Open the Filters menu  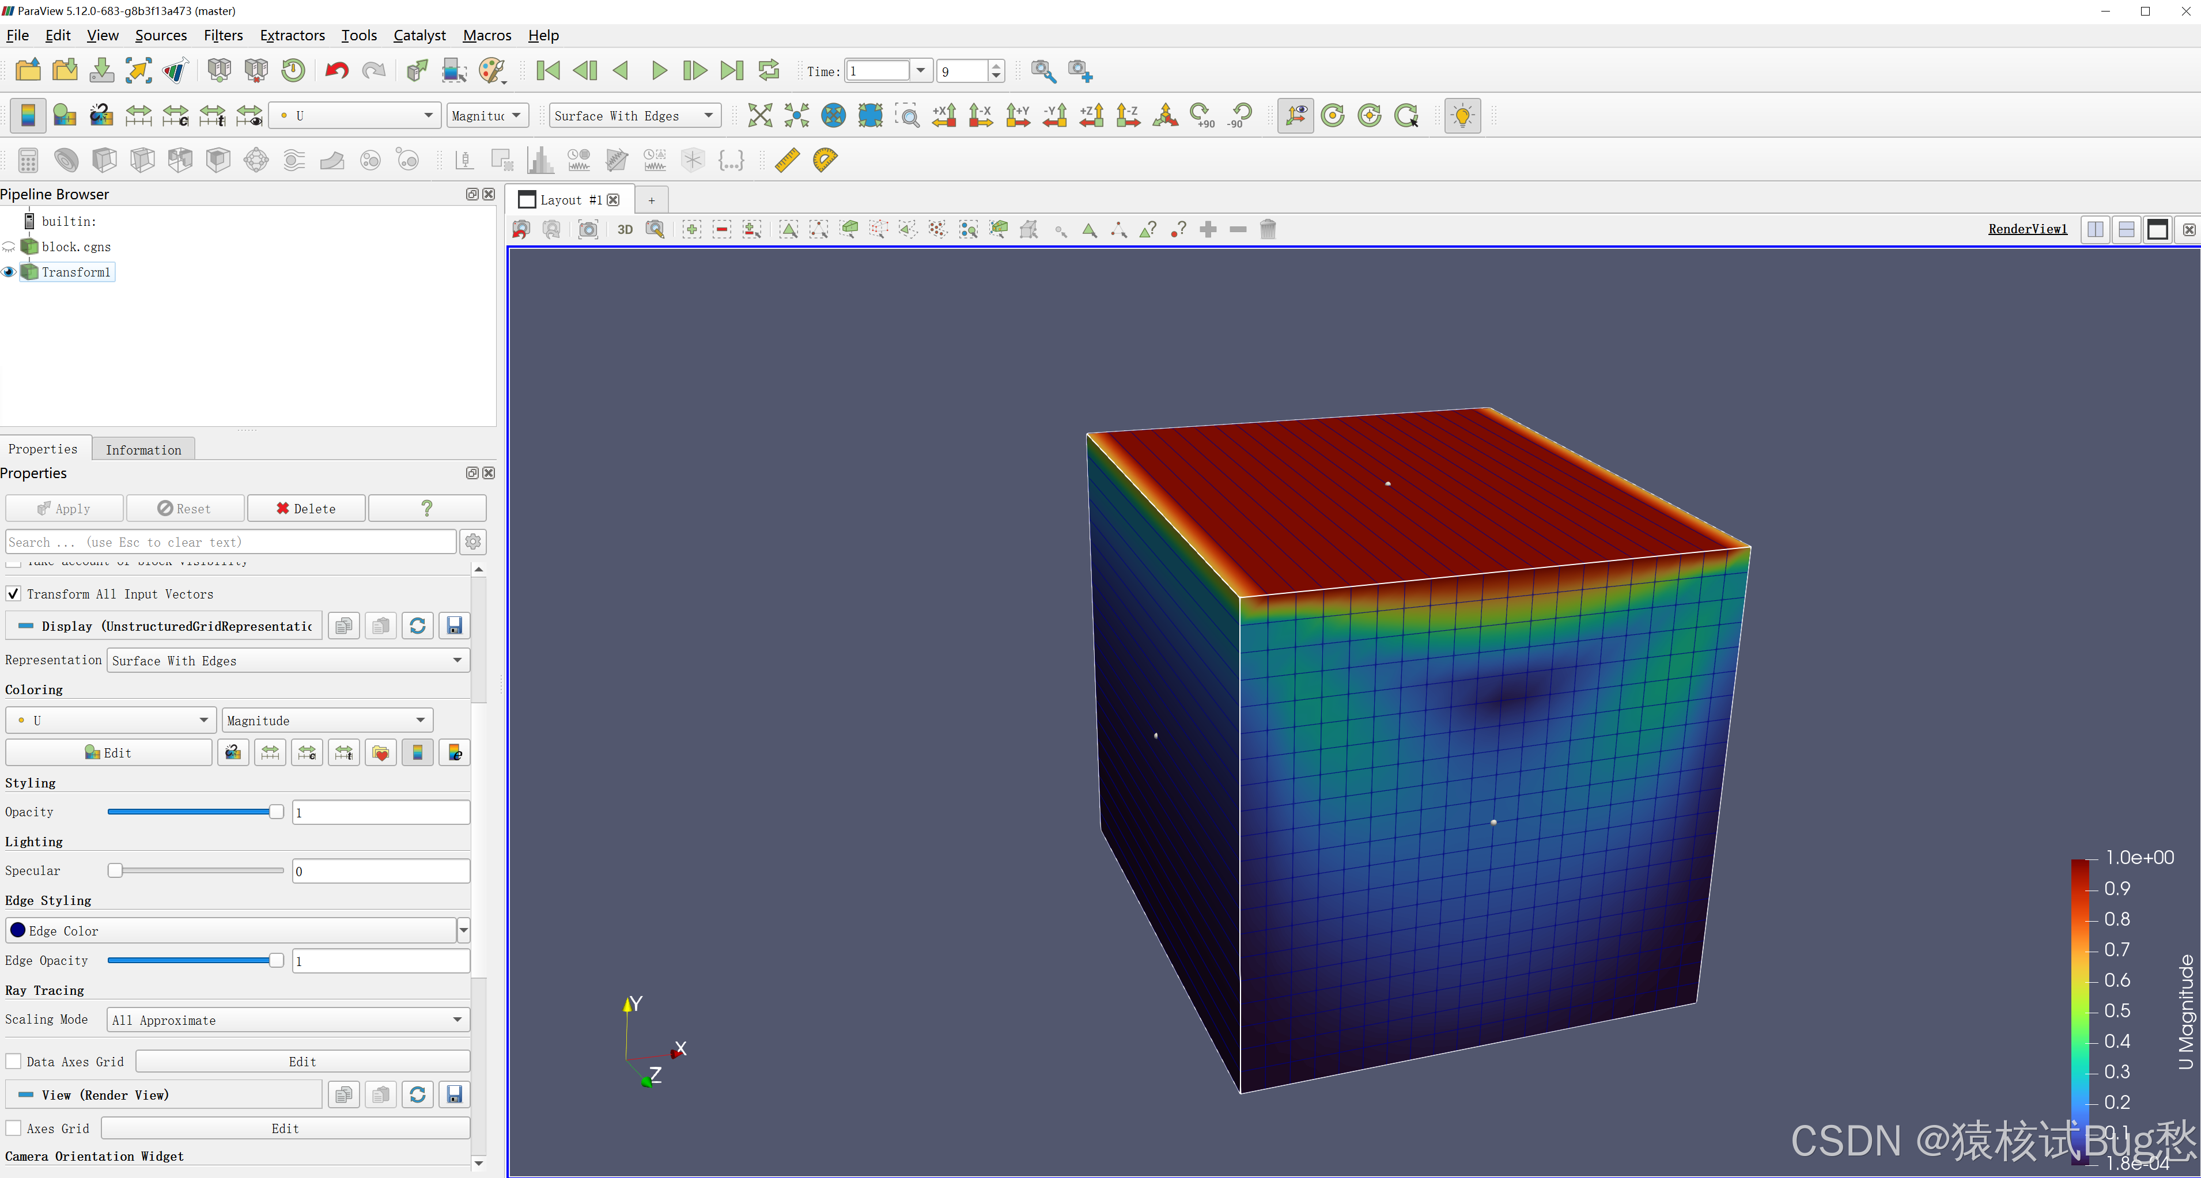(223, 35)
